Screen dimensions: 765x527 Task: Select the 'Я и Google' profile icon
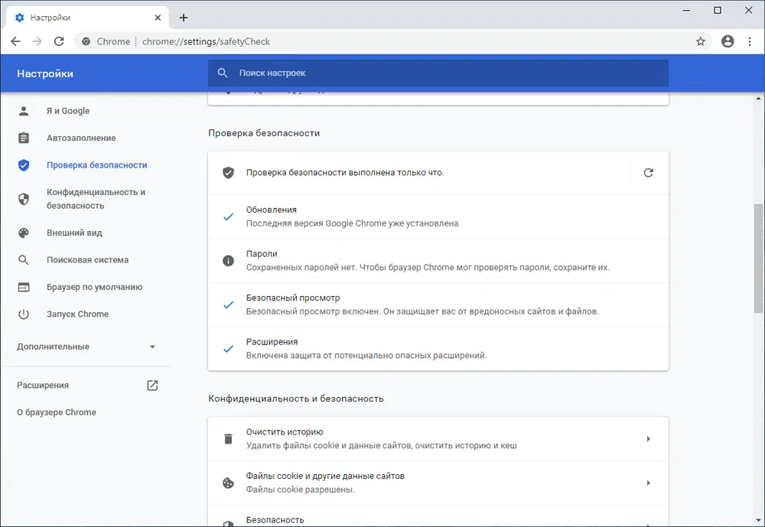(21, 110)
